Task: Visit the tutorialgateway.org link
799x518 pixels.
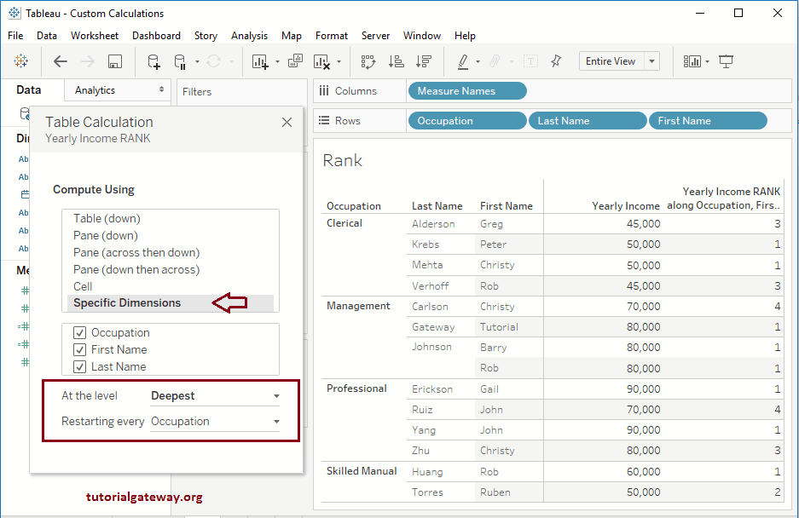Action: click(x=143, y=497)
